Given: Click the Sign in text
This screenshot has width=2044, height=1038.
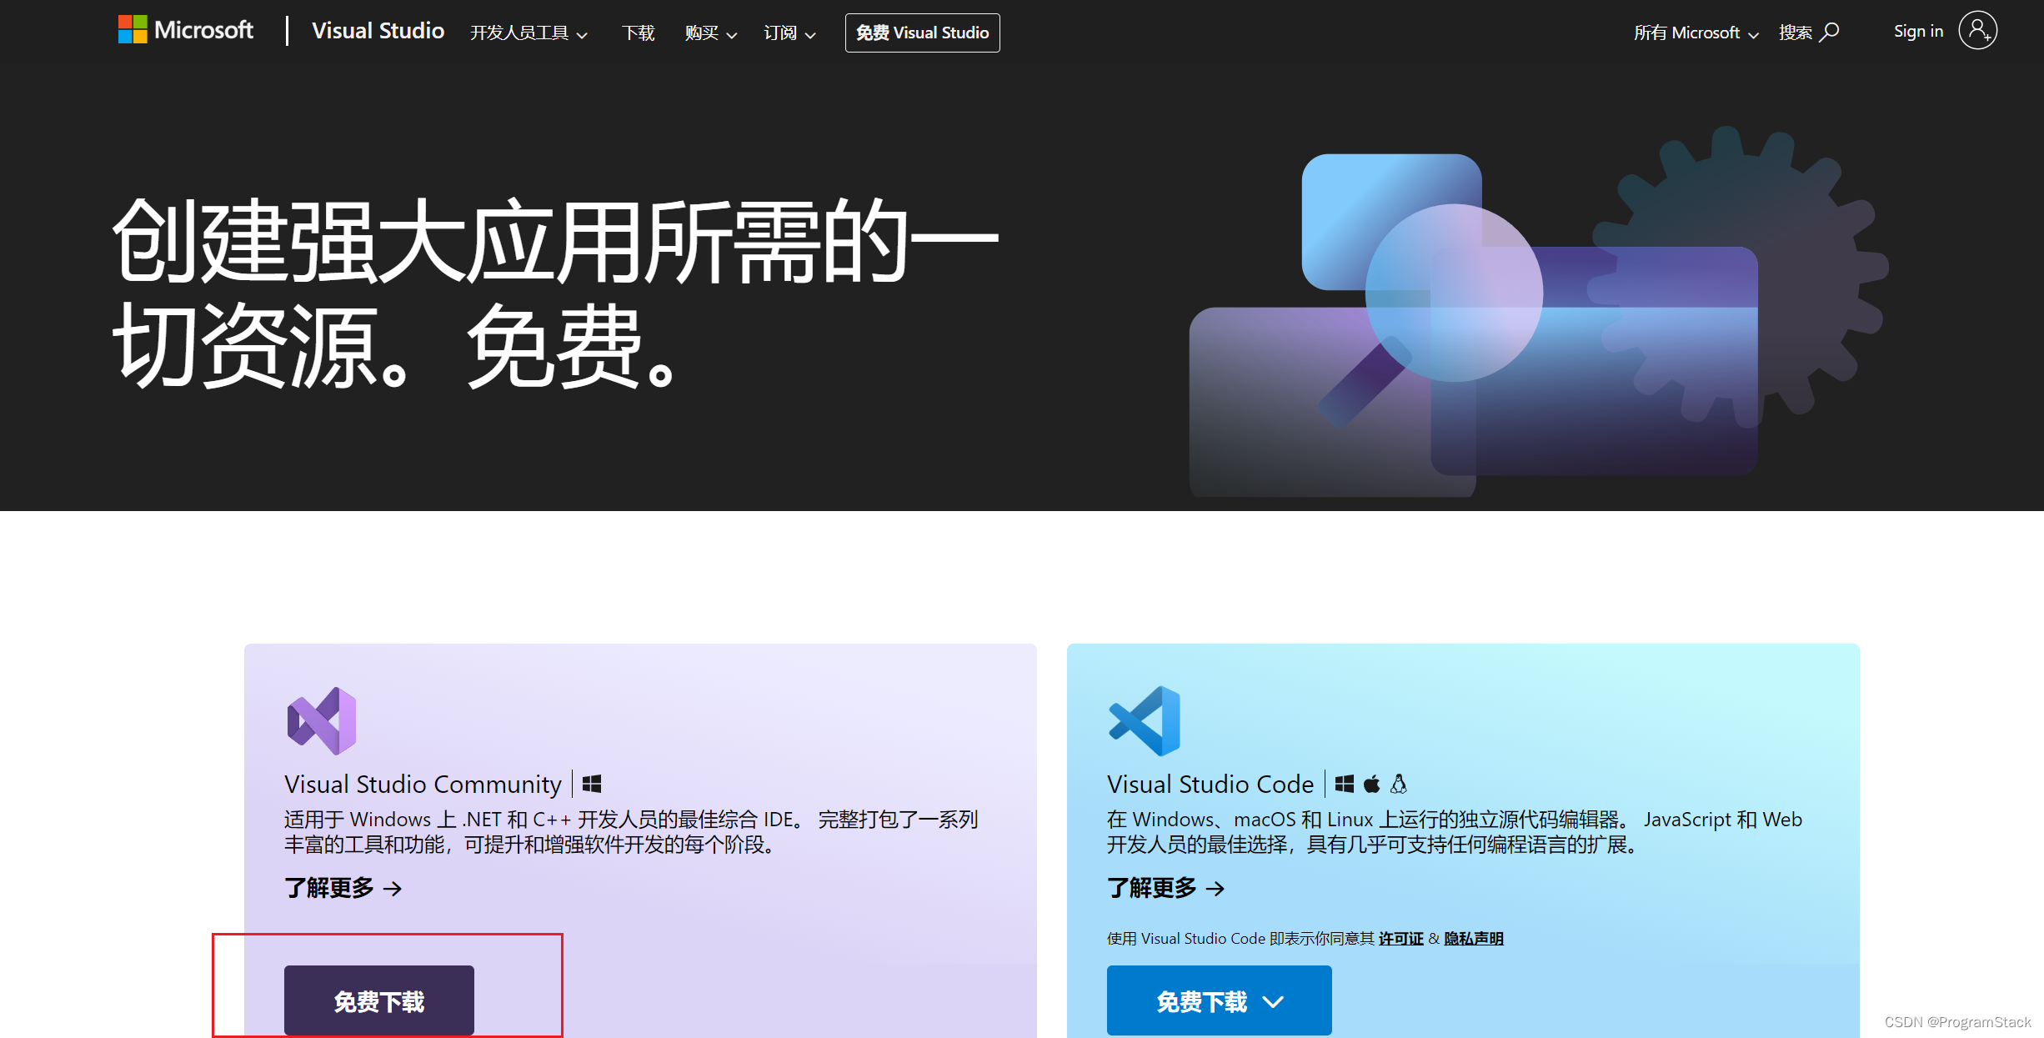Looking at the screenshot, I should (x=1918, y=31).
